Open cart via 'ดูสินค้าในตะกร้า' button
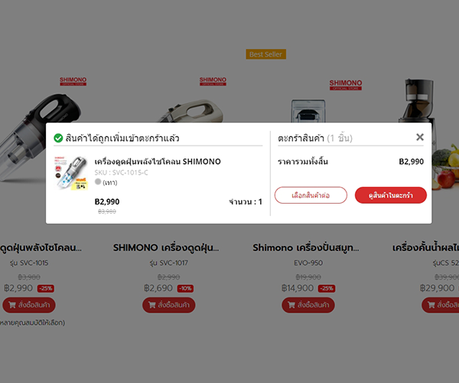The height and width of the screenshot is (383, 459). click(x=390, y=195)
